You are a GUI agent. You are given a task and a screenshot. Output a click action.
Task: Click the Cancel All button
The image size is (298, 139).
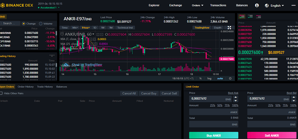tap(129, 93)
